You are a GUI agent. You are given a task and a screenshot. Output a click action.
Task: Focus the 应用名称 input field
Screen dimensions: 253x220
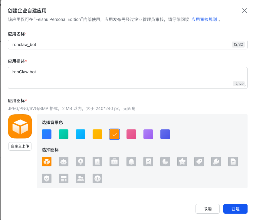click(x=128, y=45)
